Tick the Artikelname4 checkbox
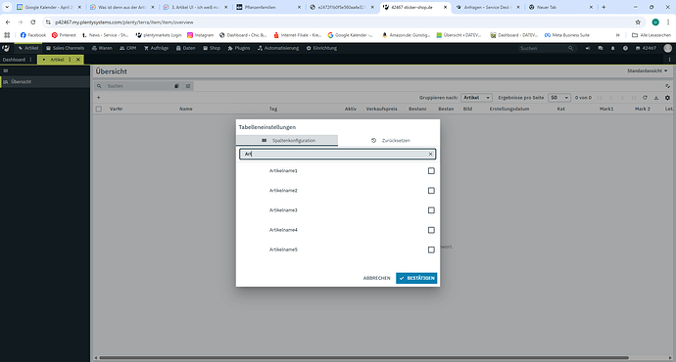 coord(431,230)
